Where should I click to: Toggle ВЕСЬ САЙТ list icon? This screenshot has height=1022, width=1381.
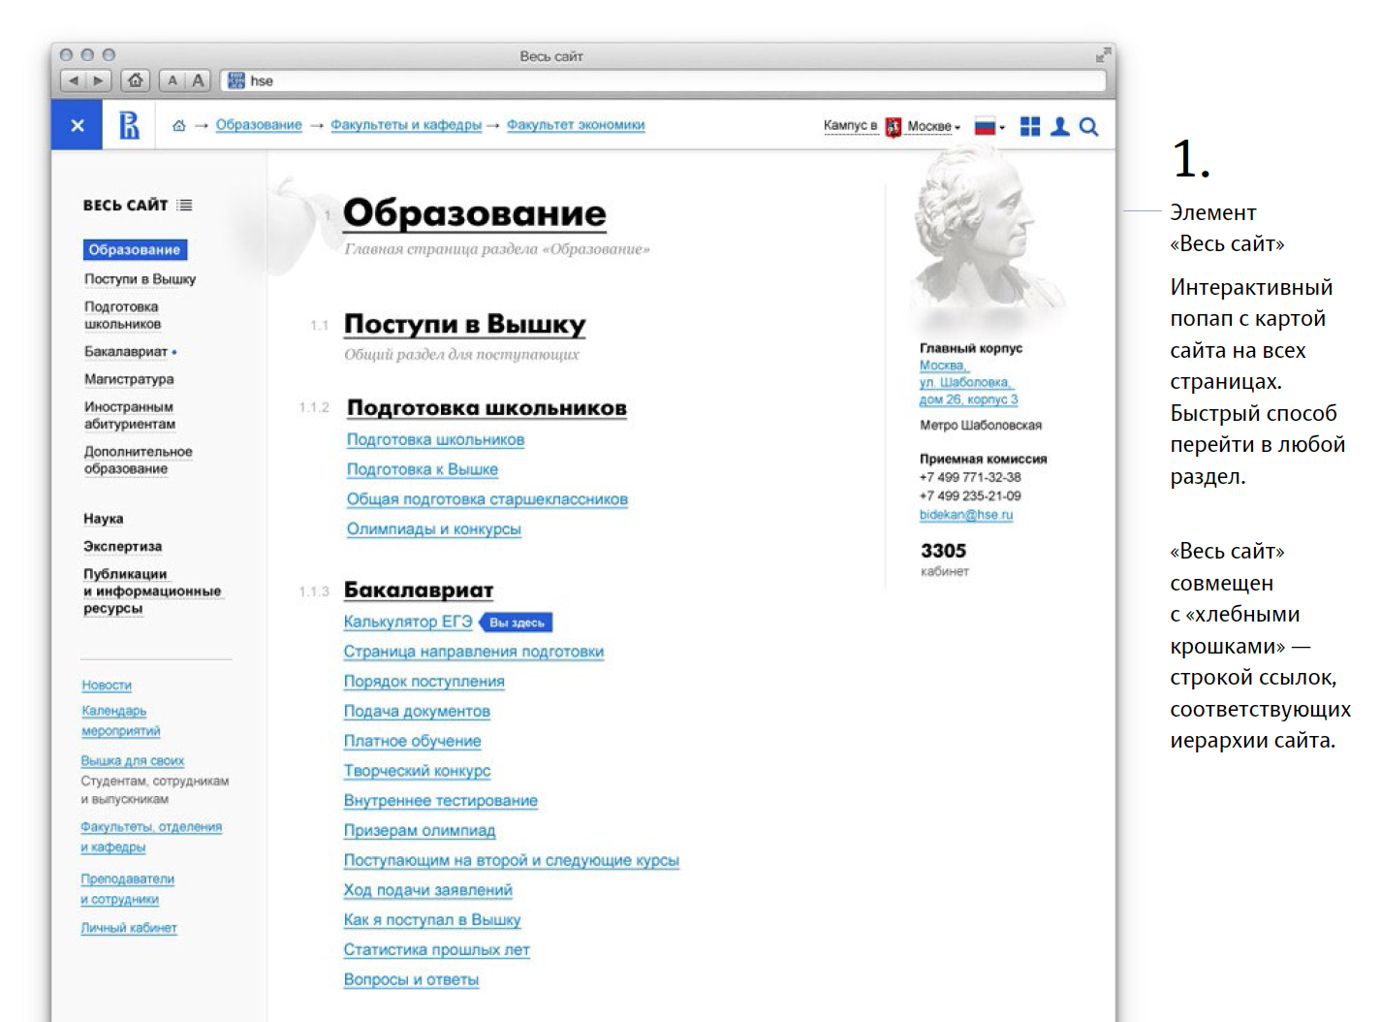(x=184, y=206)
